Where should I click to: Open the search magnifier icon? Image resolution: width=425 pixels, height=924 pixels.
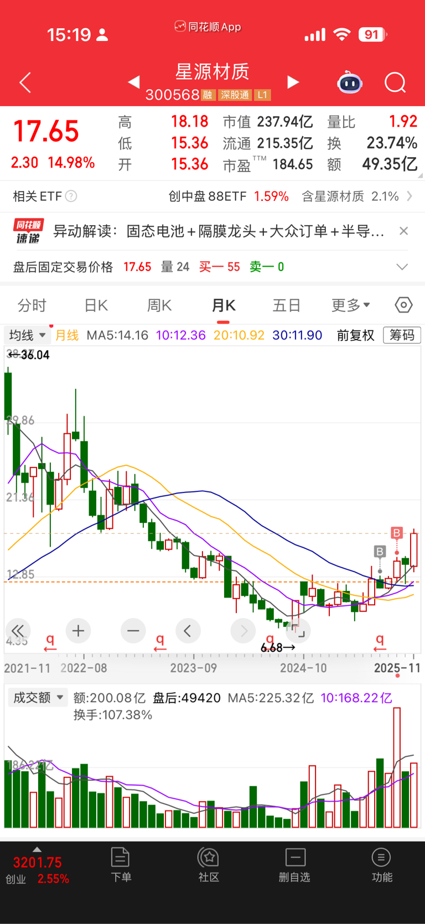click(395, 83)
